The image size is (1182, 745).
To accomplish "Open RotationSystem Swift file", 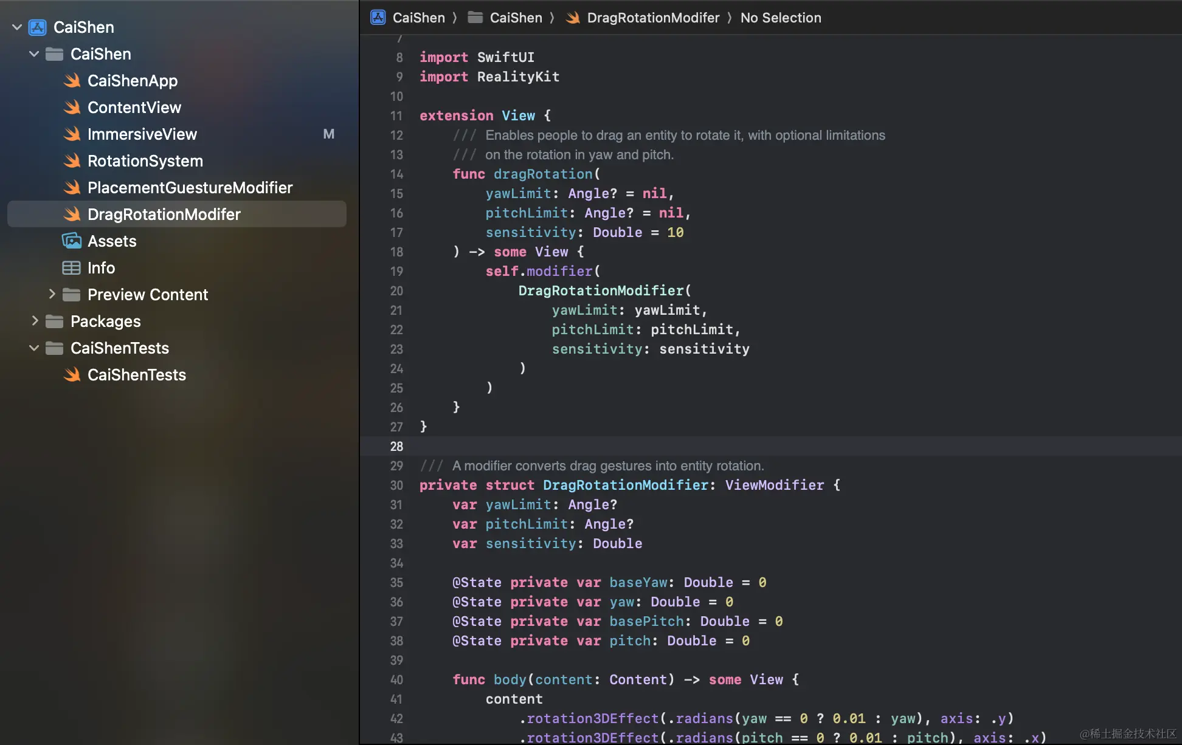I will pos(145,161).
